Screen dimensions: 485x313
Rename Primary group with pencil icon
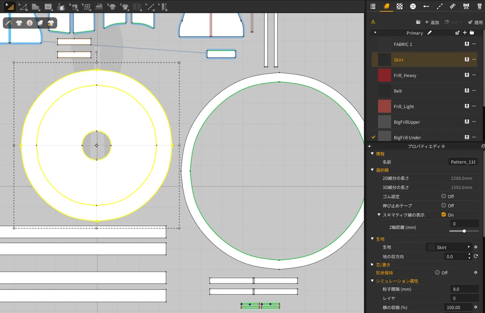coord(430,32)
